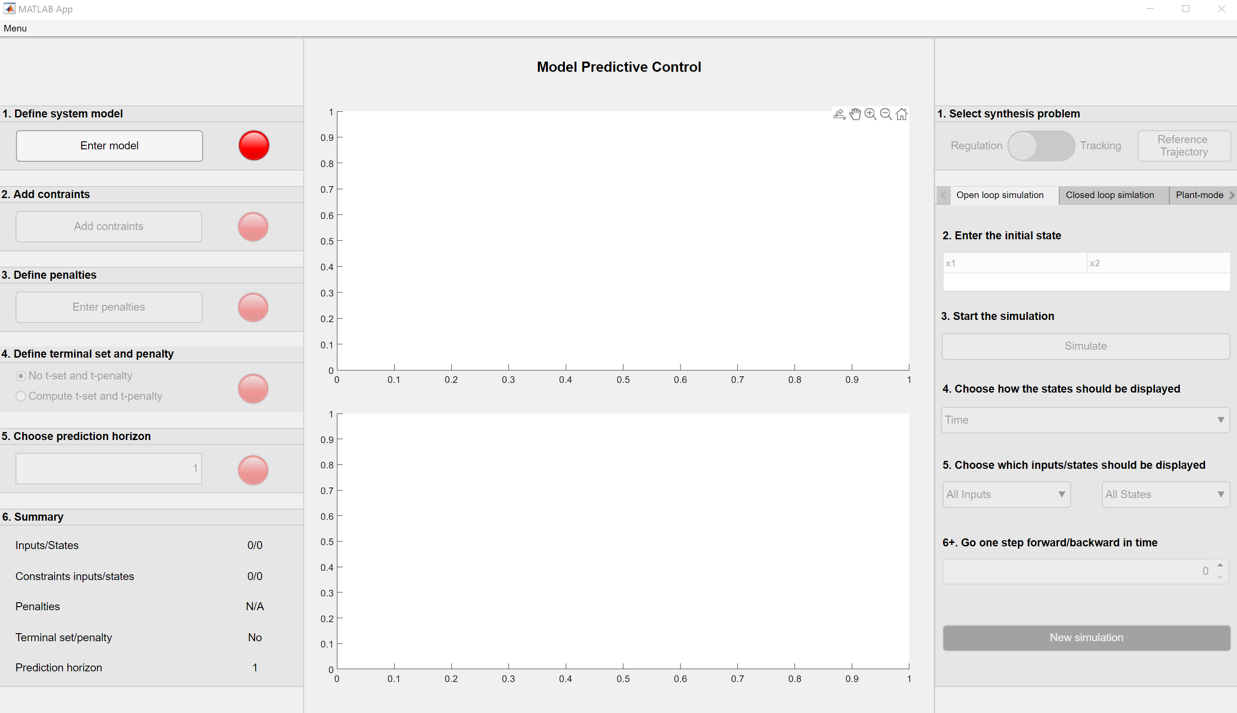Select the pan hand tool
The height and width of the screenshot is (713, 1237).
855,114
